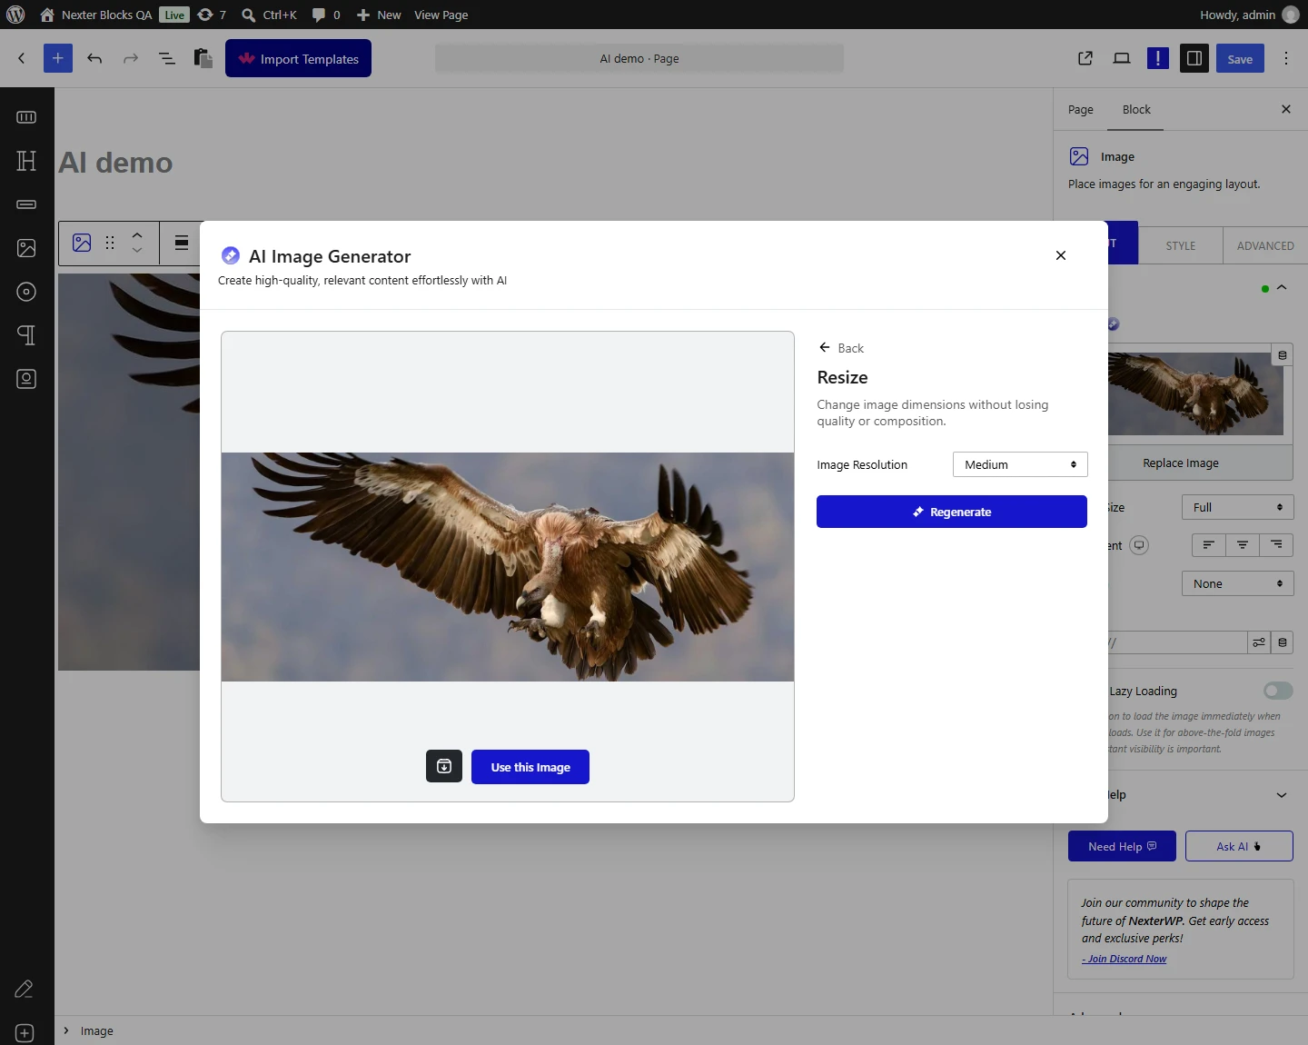Image resolution: width=1308 pixels, height=1045 pixels.
Task: Click the AI demo · Page title bar
Action: click(639, 58)
